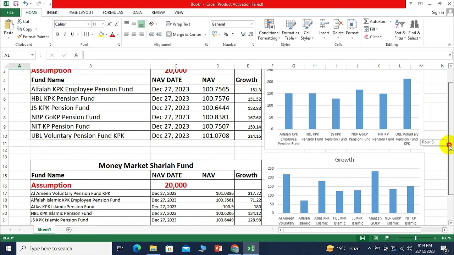454x255 pixels.
Task: Open Conditional Formatting menu
Action: pos(269,30)
